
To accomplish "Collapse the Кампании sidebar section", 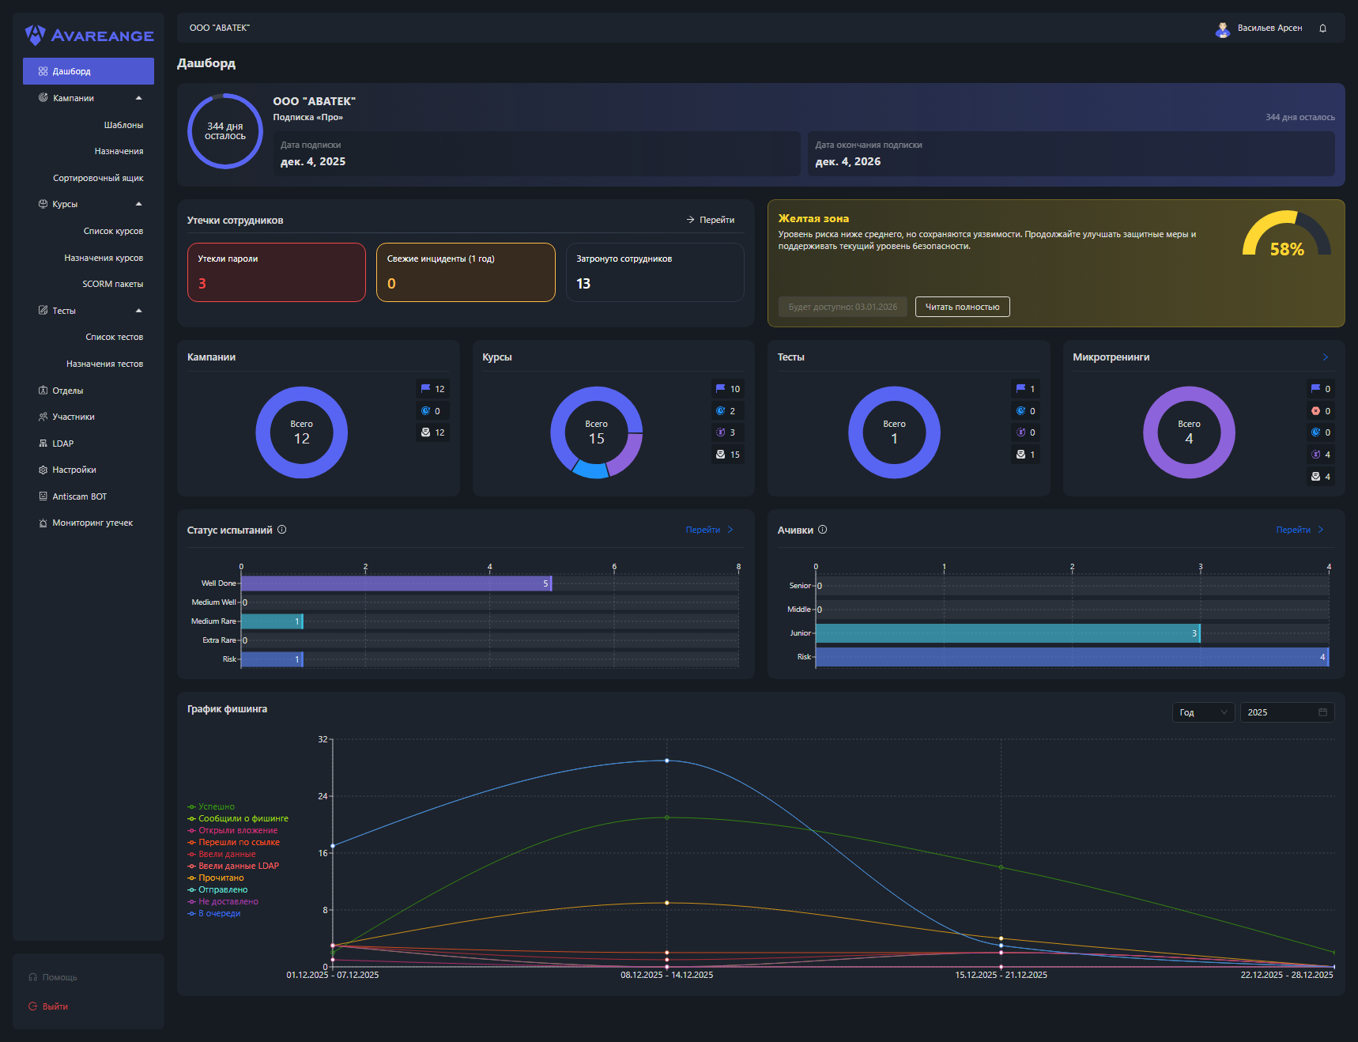I will [139, 98].
